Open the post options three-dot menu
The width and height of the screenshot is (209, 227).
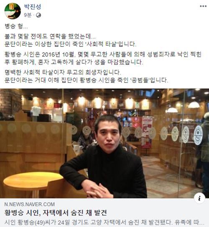coord(203,6)
